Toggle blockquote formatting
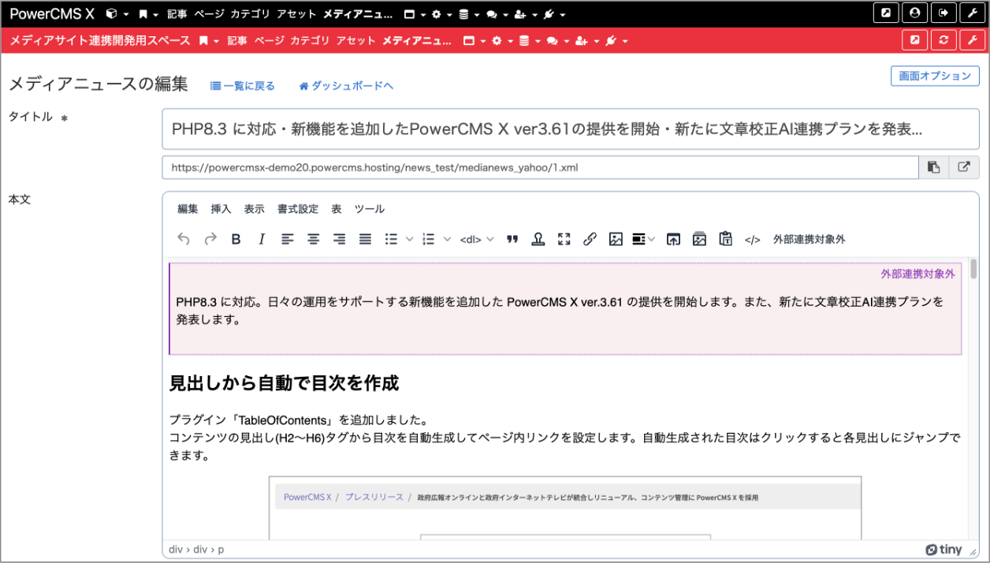This screenshot has width=990, height=563. [x=512, y=239]
